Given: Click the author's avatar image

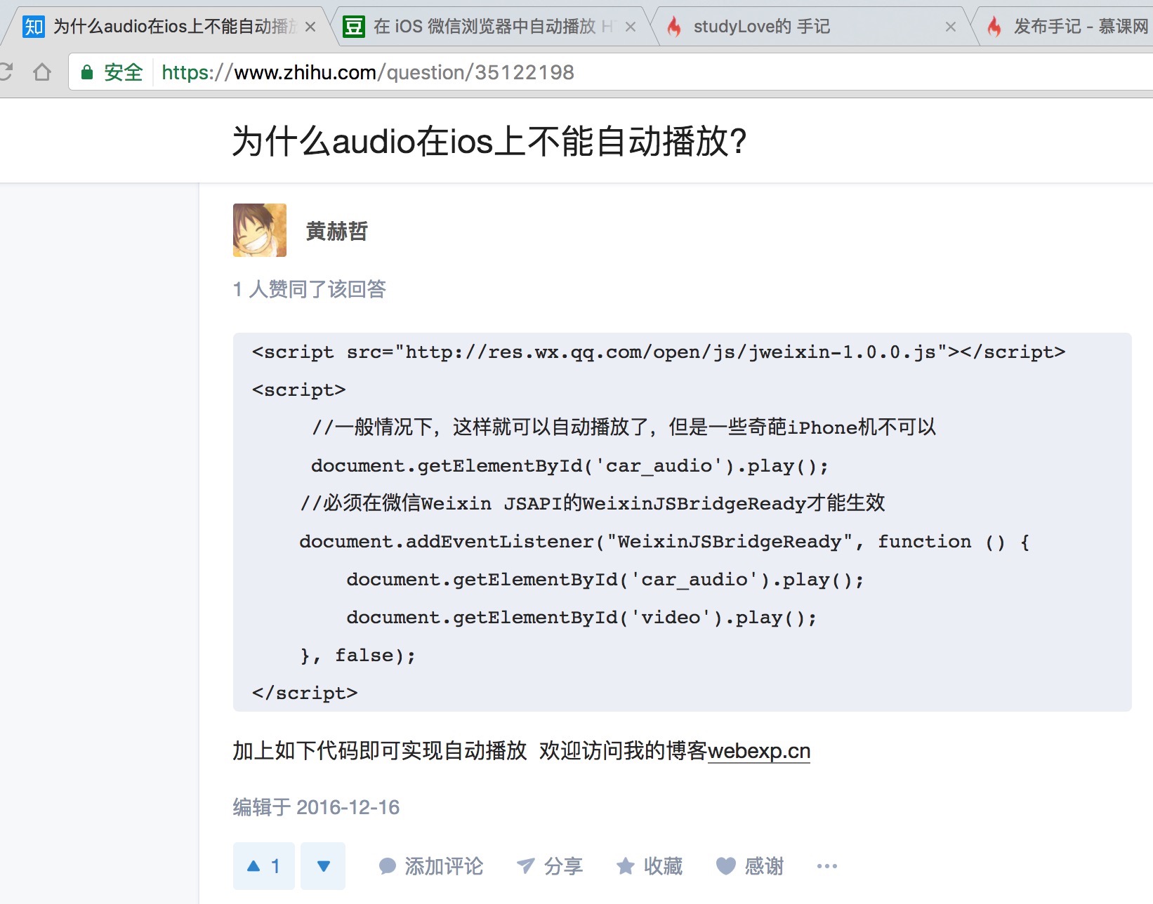Looking at the screenshot, I should pyautogui.click(x=259, y=230).
